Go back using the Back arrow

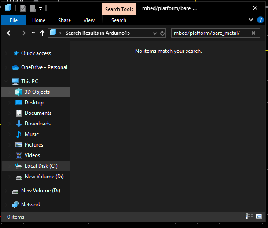[x=10, y=33]
